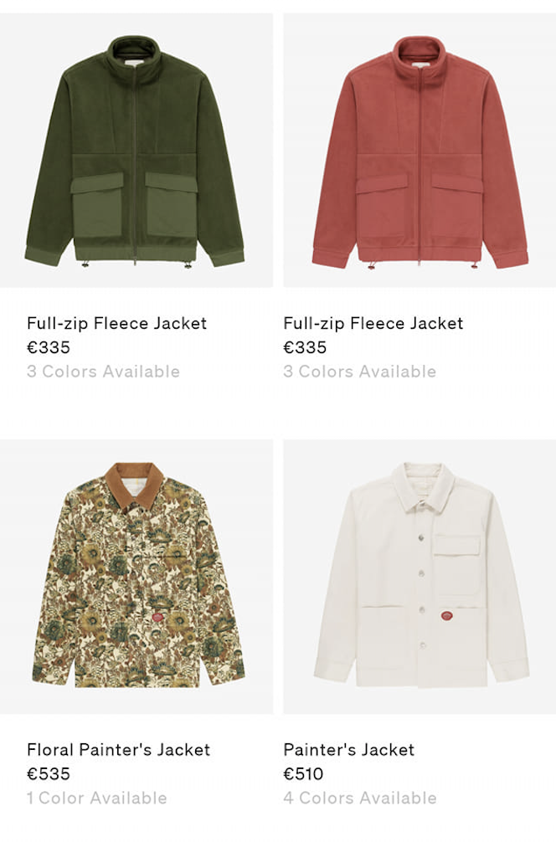Click the Floral Painter's Jacket title
Viewport: 556px width, 842px height.
[x=119, y=750]
